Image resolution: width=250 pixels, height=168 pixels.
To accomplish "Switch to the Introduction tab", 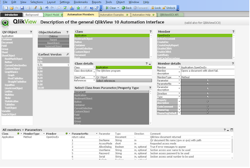I will click(11, 15).
